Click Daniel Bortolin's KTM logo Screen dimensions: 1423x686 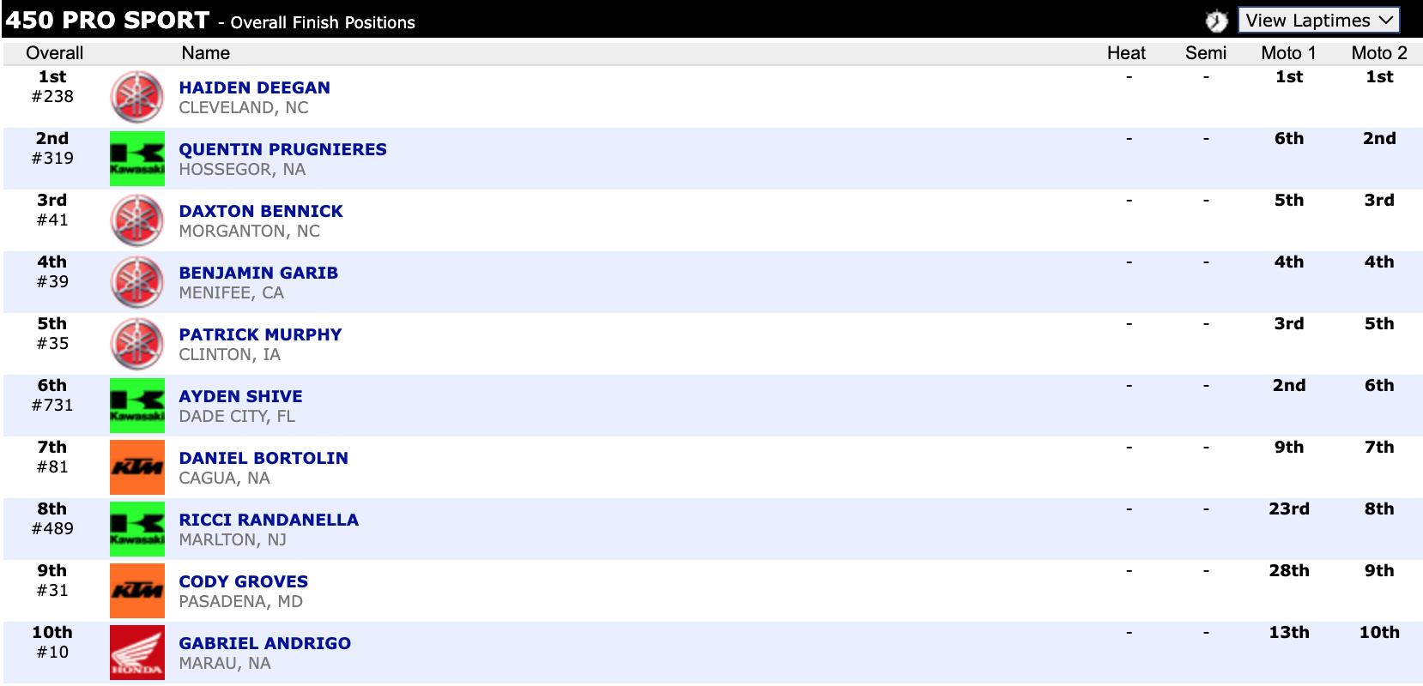click(136, 467)
